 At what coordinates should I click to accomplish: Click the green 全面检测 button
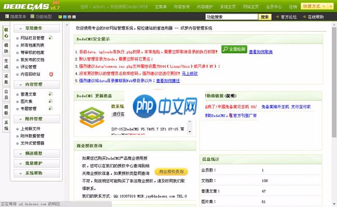234,49
